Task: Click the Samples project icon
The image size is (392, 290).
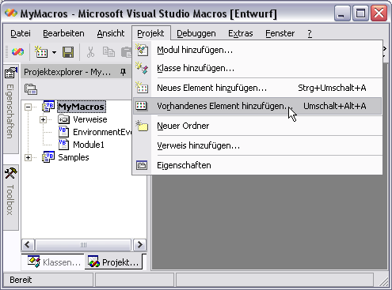Action: click(x=48, y=157)
